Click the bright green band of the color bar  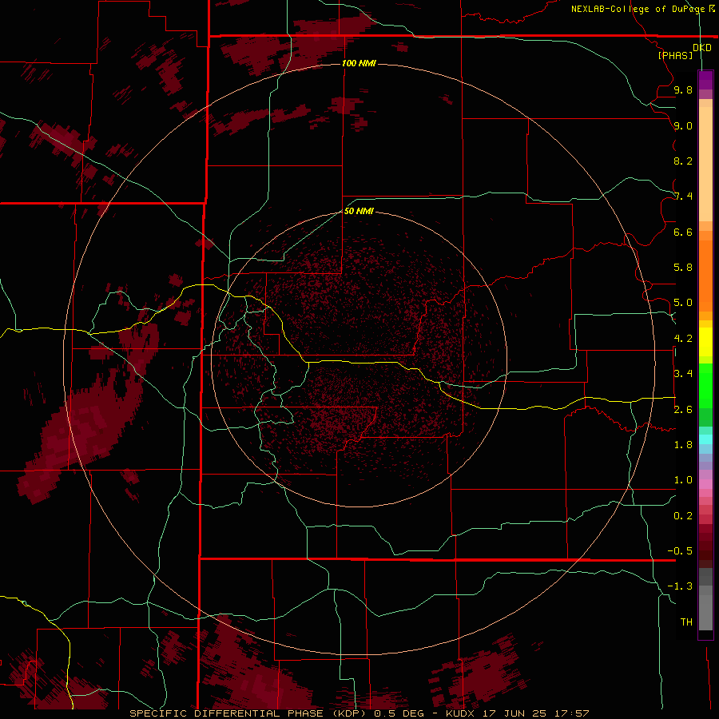tap(705, 385)
